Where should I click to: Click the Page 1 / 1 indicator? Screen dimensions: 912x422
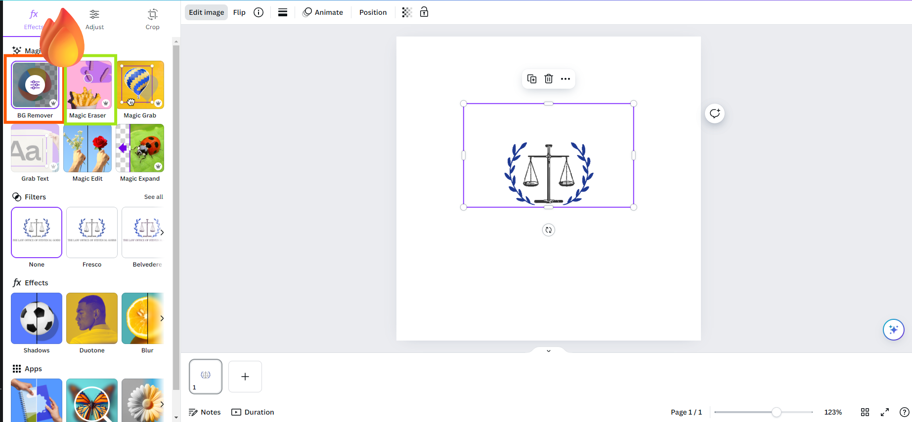(686, 412)
